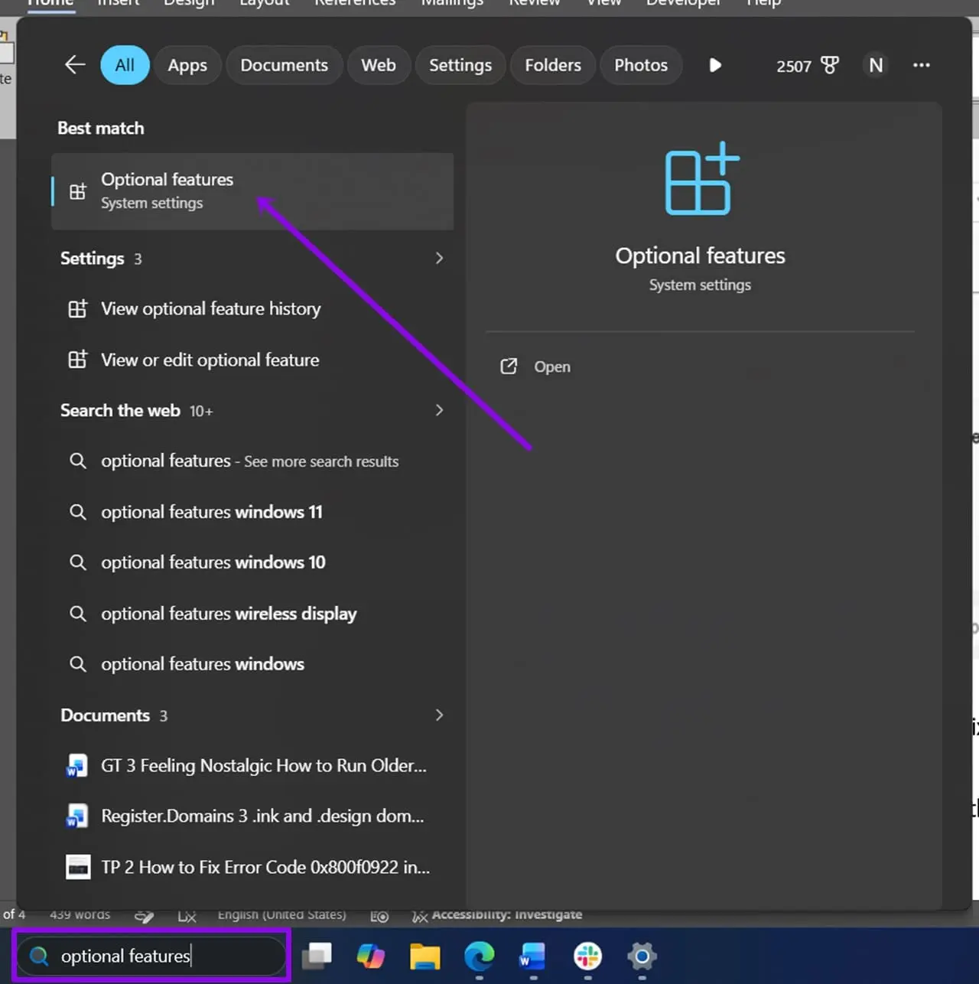Click the large Optional features preview icon
The height and width of the screenshot is (984, 979).
point(701,178)
